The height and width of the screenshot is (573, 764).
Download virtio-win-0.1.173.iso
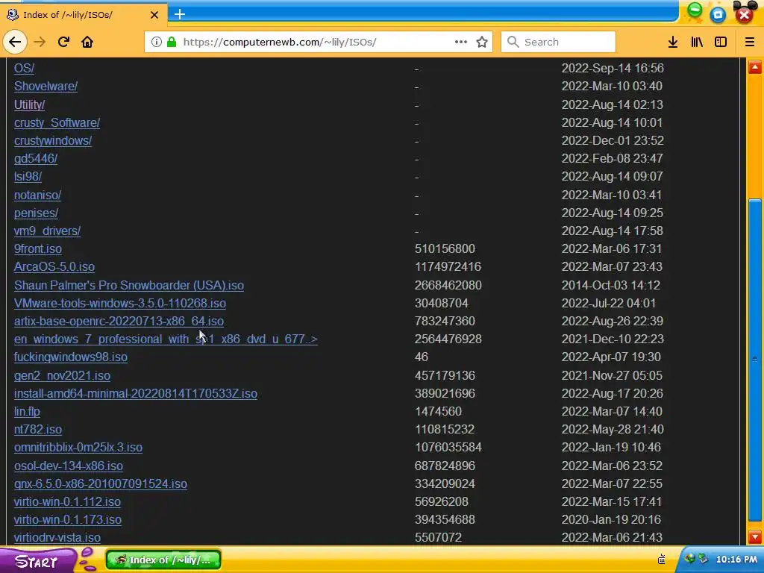(x=68, y=520)
